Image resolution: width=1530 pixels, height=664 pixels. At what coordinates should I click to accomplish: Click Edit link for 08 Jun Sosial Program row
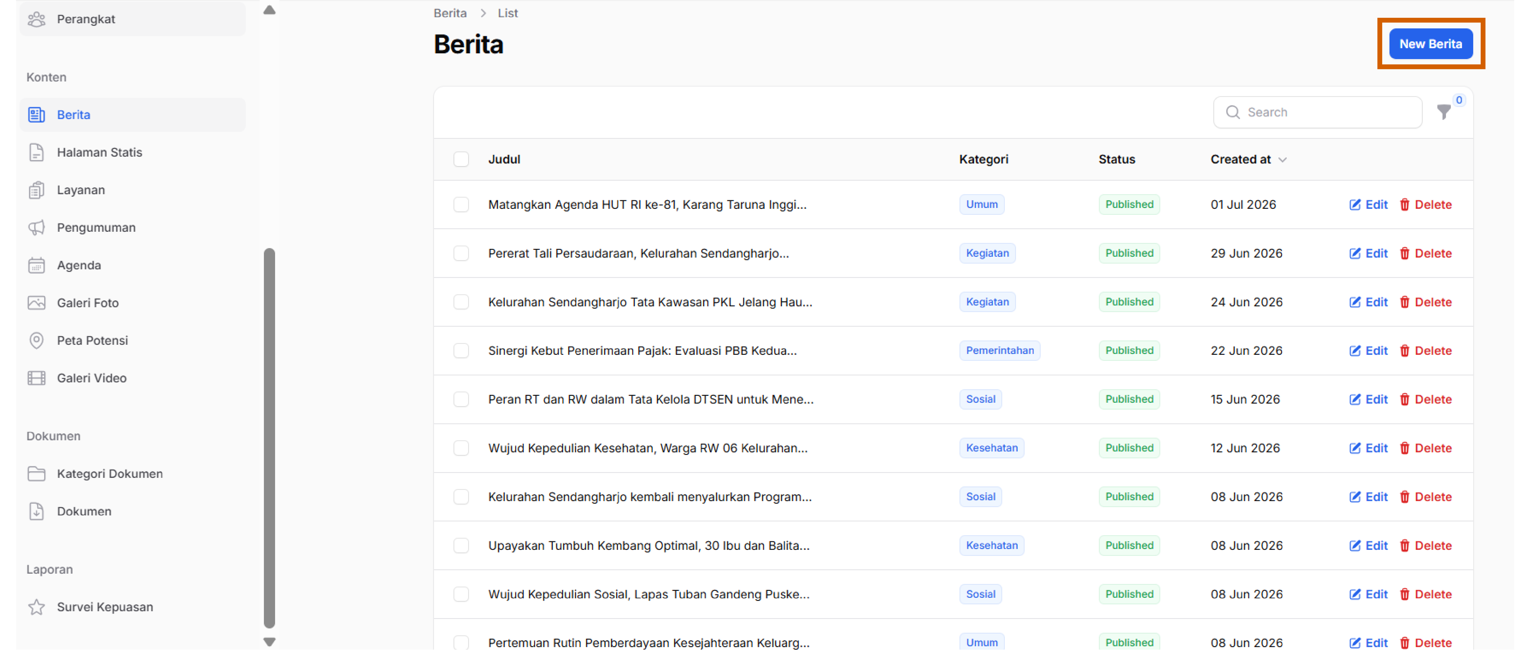pos(1369,496)
